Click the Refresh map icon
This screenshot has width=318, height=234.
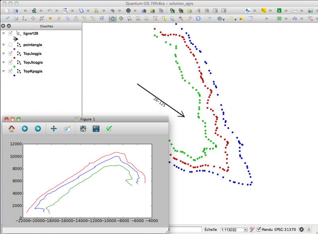pos(198,19)
